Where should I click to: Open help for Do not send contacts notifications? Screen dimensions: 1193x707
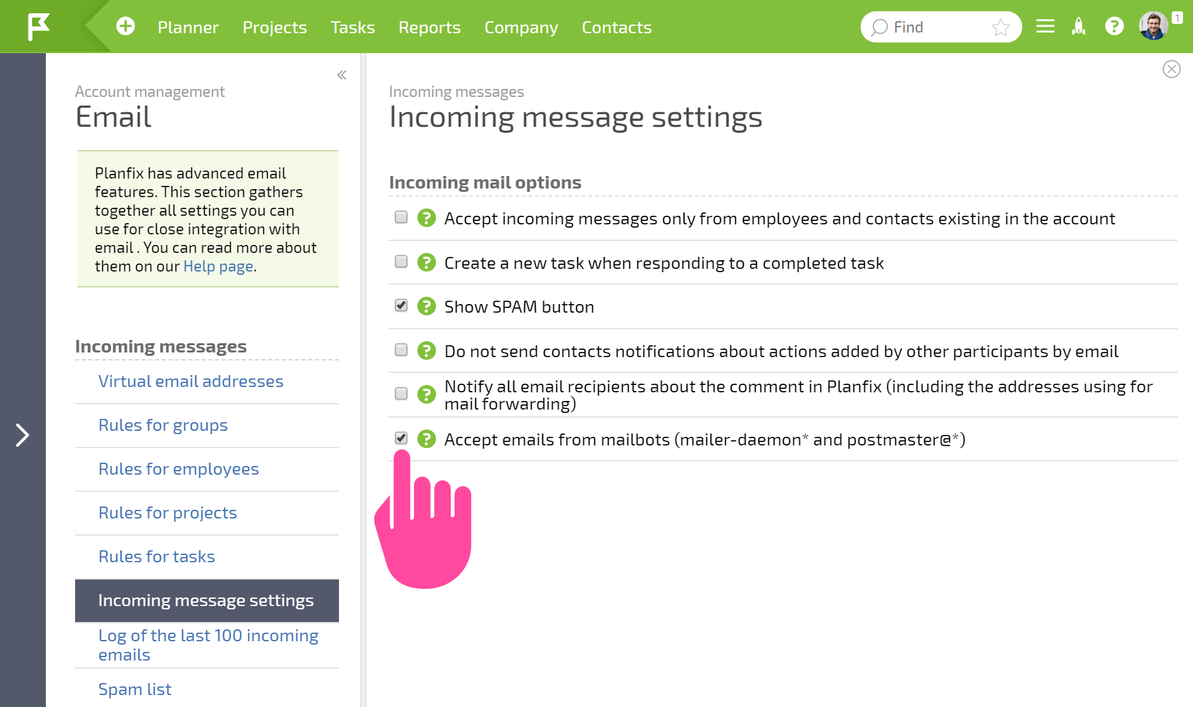[x=426, y=351]
